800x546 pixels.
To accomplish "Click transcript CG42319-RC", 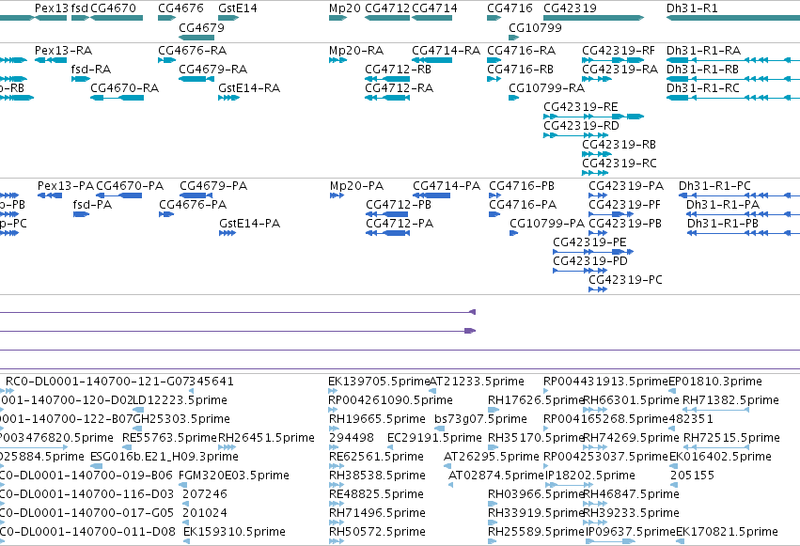I will [620, 164].
